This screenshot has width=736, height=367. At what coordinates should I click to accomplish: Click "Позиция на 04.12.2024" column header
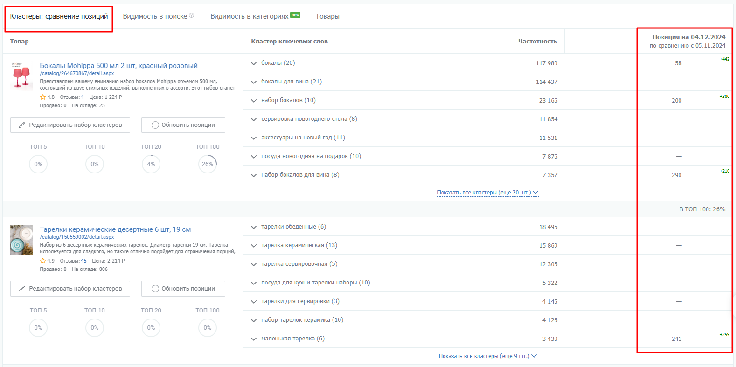tap(689, 37)
